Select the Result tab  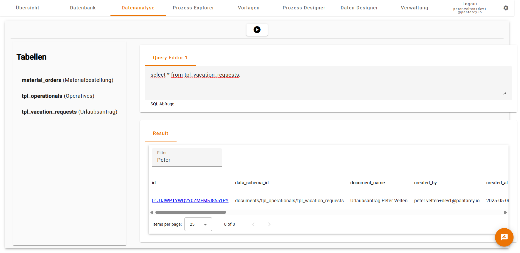click(160, 134)
